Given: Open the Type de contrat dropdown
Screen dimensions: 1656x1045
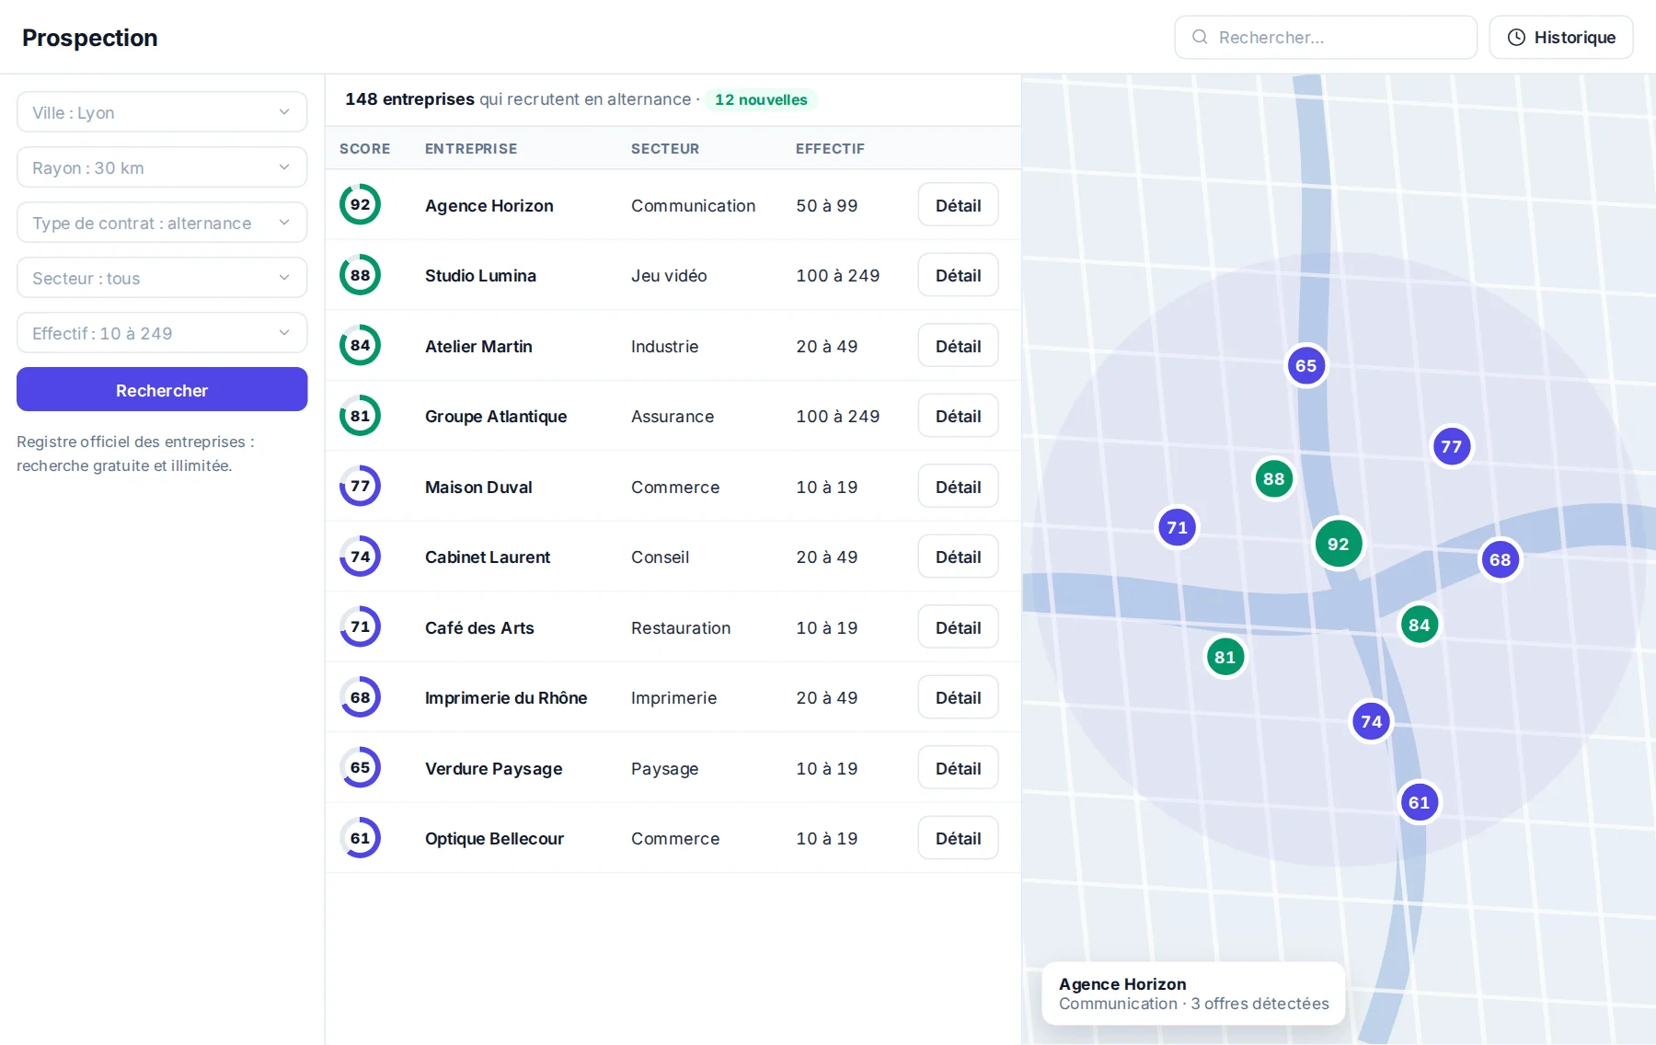Looking at the screenshot, I should pos(162,223).
